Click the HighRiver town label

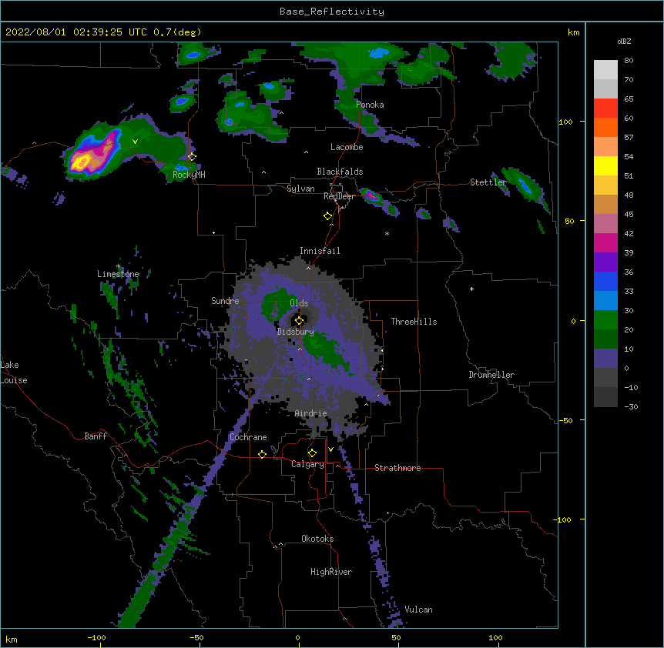[331, 572]
